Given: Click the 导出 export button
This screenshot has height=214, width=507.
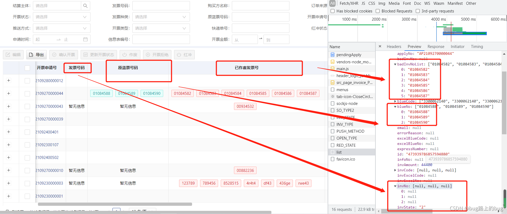Looking at the screenshot, I should [36, 55].
